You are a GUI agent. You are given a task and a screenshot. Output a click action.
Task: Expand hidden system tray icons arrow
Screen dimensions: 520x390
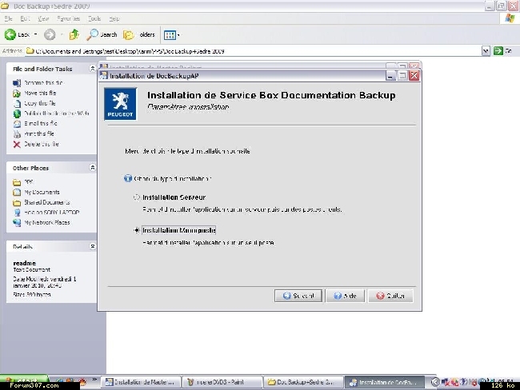[435, 382]
